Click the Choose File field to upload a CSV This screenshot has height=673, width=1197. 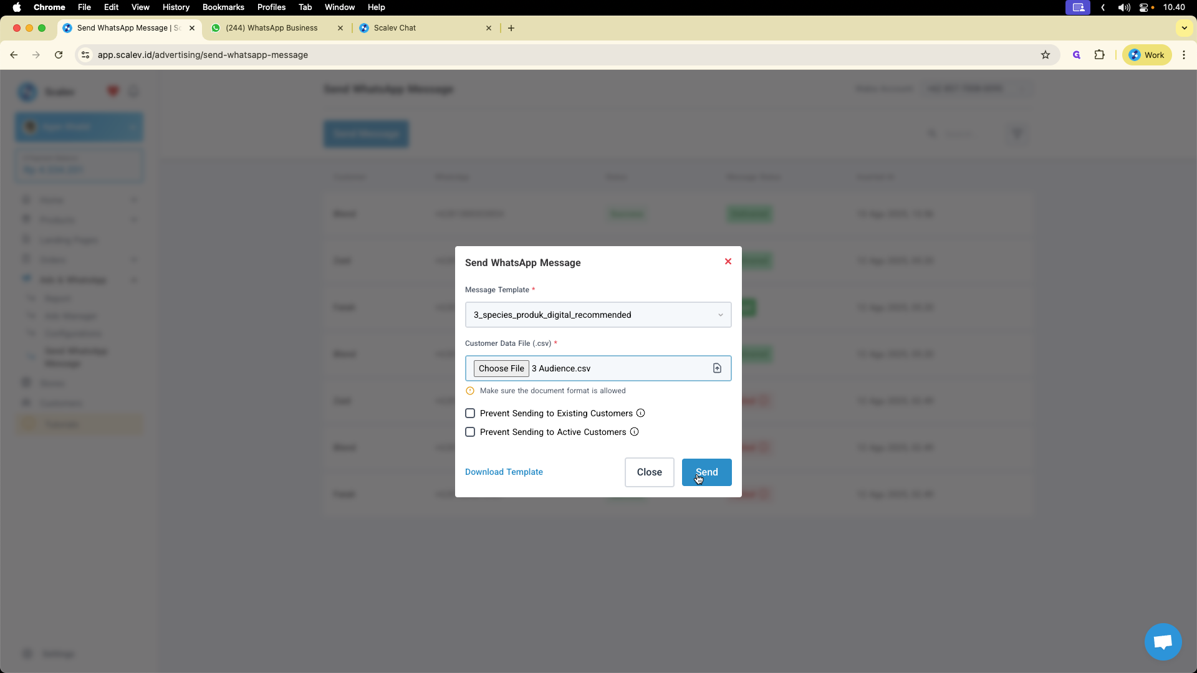[x=501, y=368]
